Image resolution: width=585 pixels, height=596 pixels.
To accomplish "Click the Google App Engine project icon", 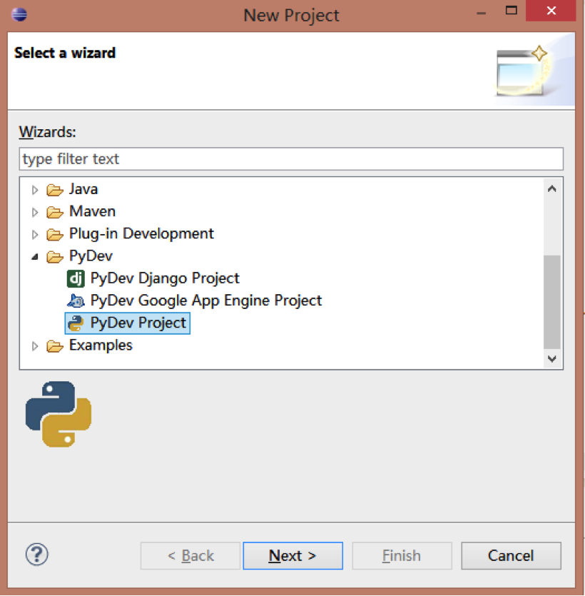I will click(x=76, y=301).
